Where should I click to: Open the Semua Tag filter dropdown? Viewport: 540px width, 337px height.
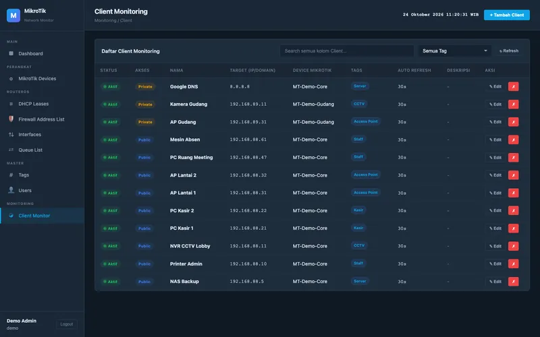point(454,51)
